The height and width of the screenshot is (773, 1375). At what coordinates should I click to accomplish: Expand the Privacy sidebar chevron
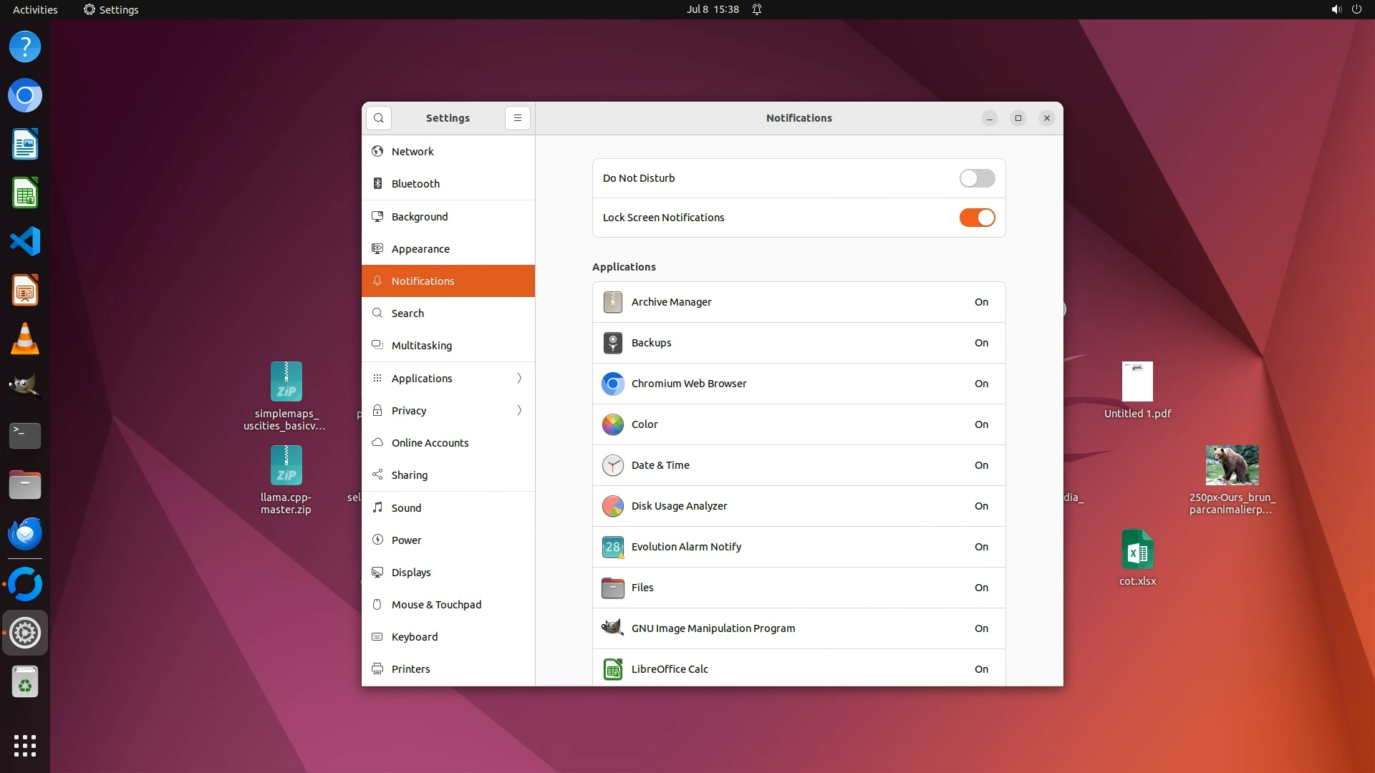pyautogui.click(x=519, y=410)
